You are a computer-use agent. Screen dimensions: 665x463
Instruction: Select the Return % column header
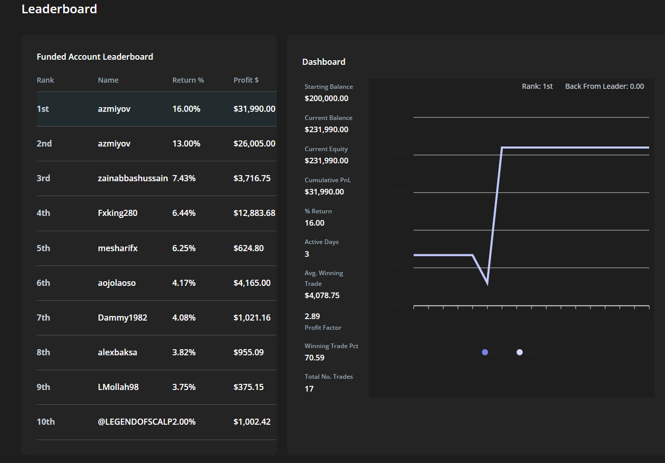pyautogui.click(x=188, y=80)
